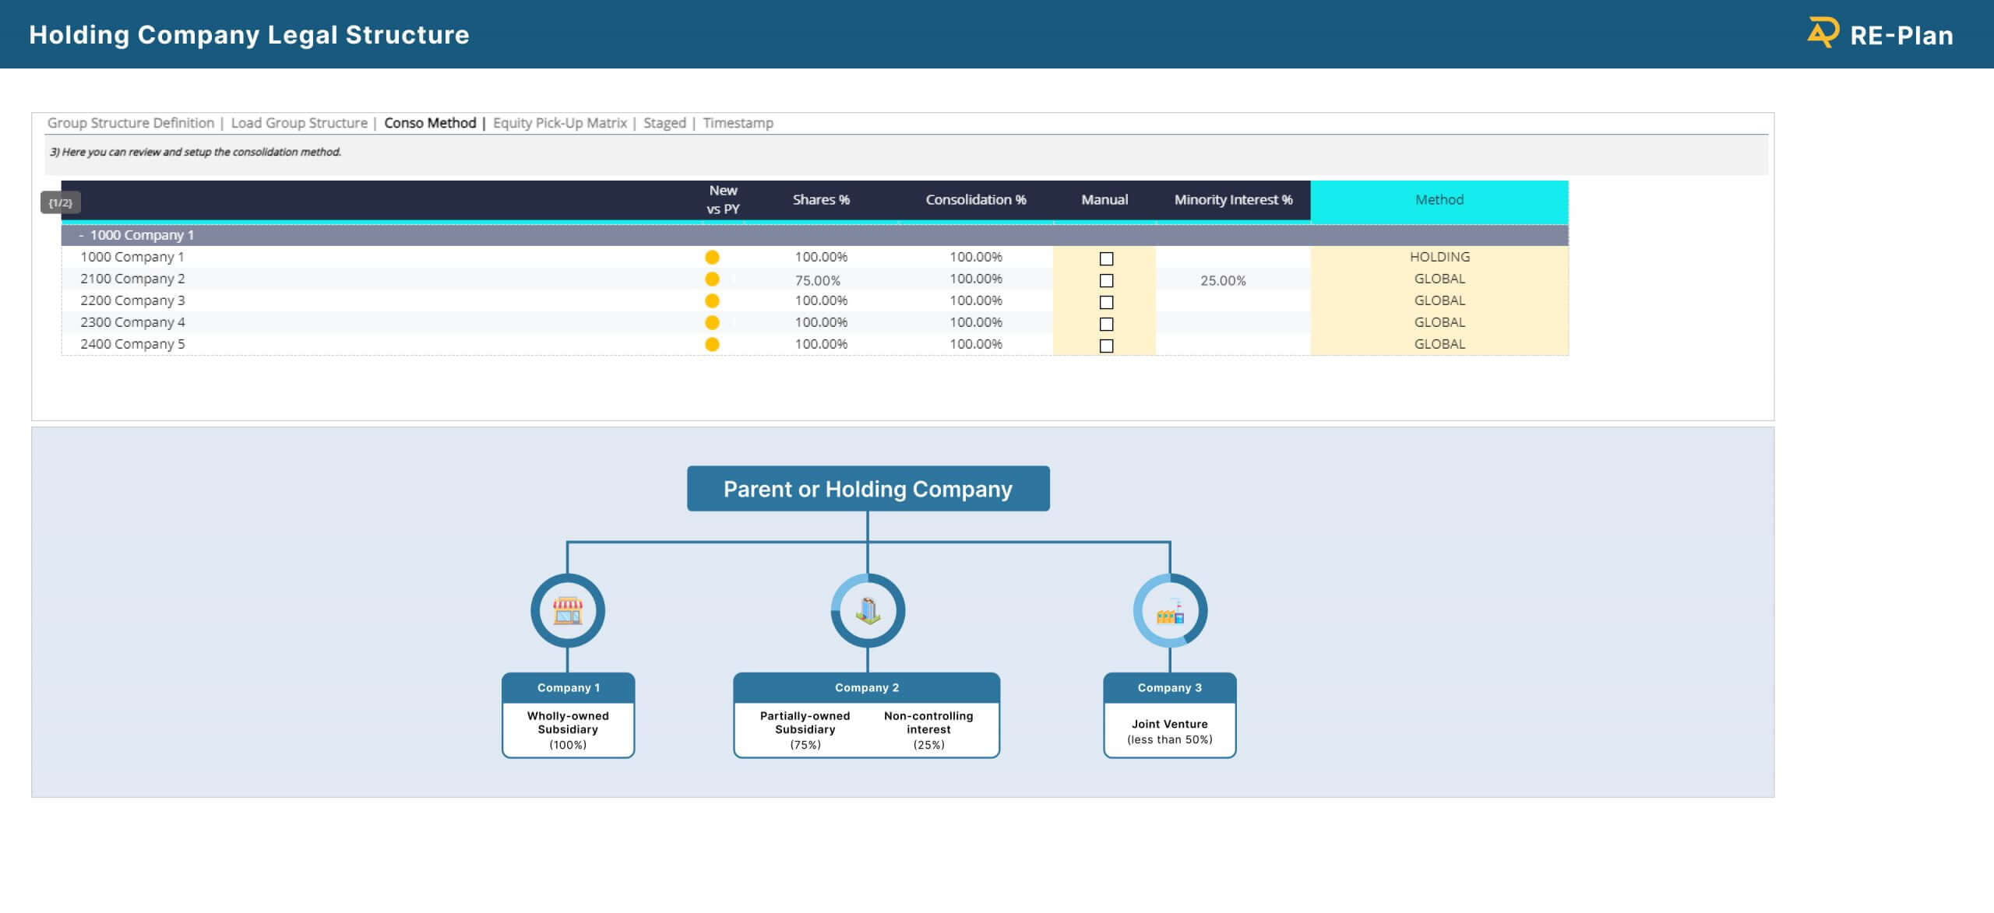The image size is (1994, 913).
Task: Click yellow status dot for 2300 Company 4
Action: [712, 323]
